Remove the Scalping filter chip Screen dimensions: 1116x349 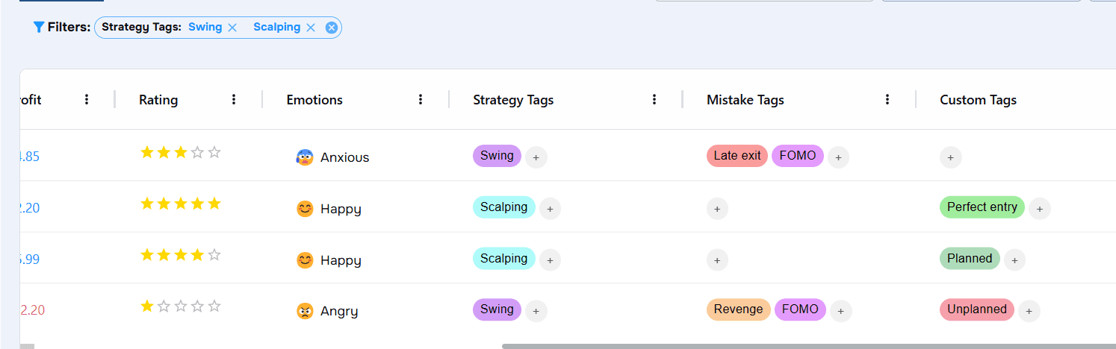[311, 28]
